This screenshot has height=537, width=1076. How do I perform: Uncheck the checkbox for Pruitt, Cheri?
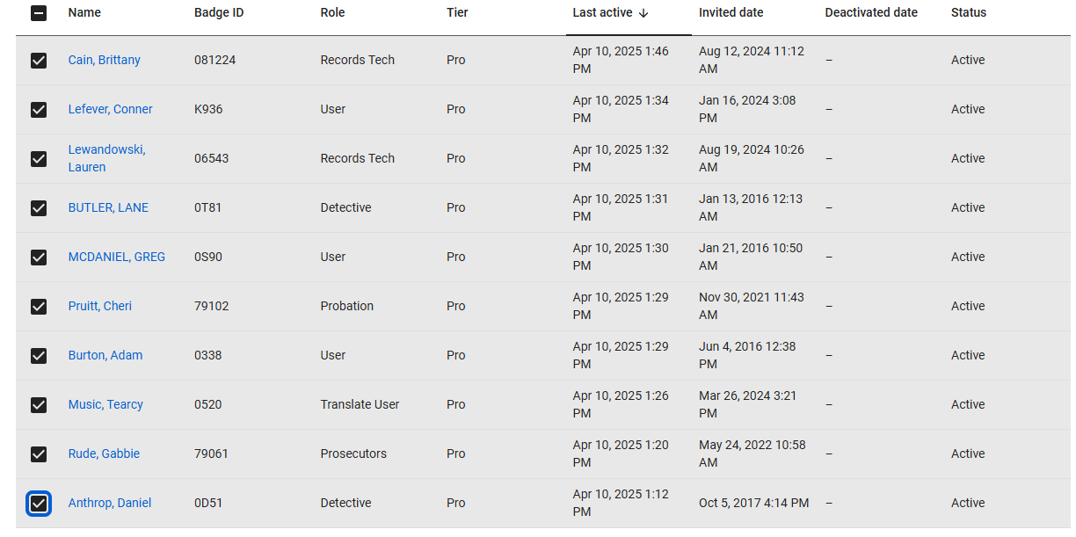(39, 307)
